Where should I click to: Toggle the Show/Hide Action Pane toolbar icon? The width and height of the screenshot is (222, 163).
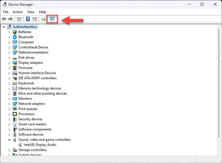(x=35, y=19)
